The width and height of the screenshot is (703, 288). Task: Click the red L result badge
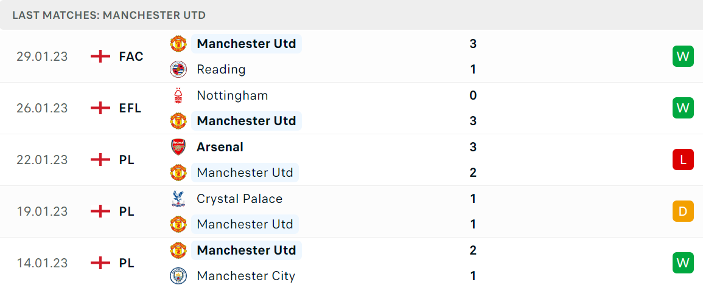pyautogui.click(x=683, y=159)
